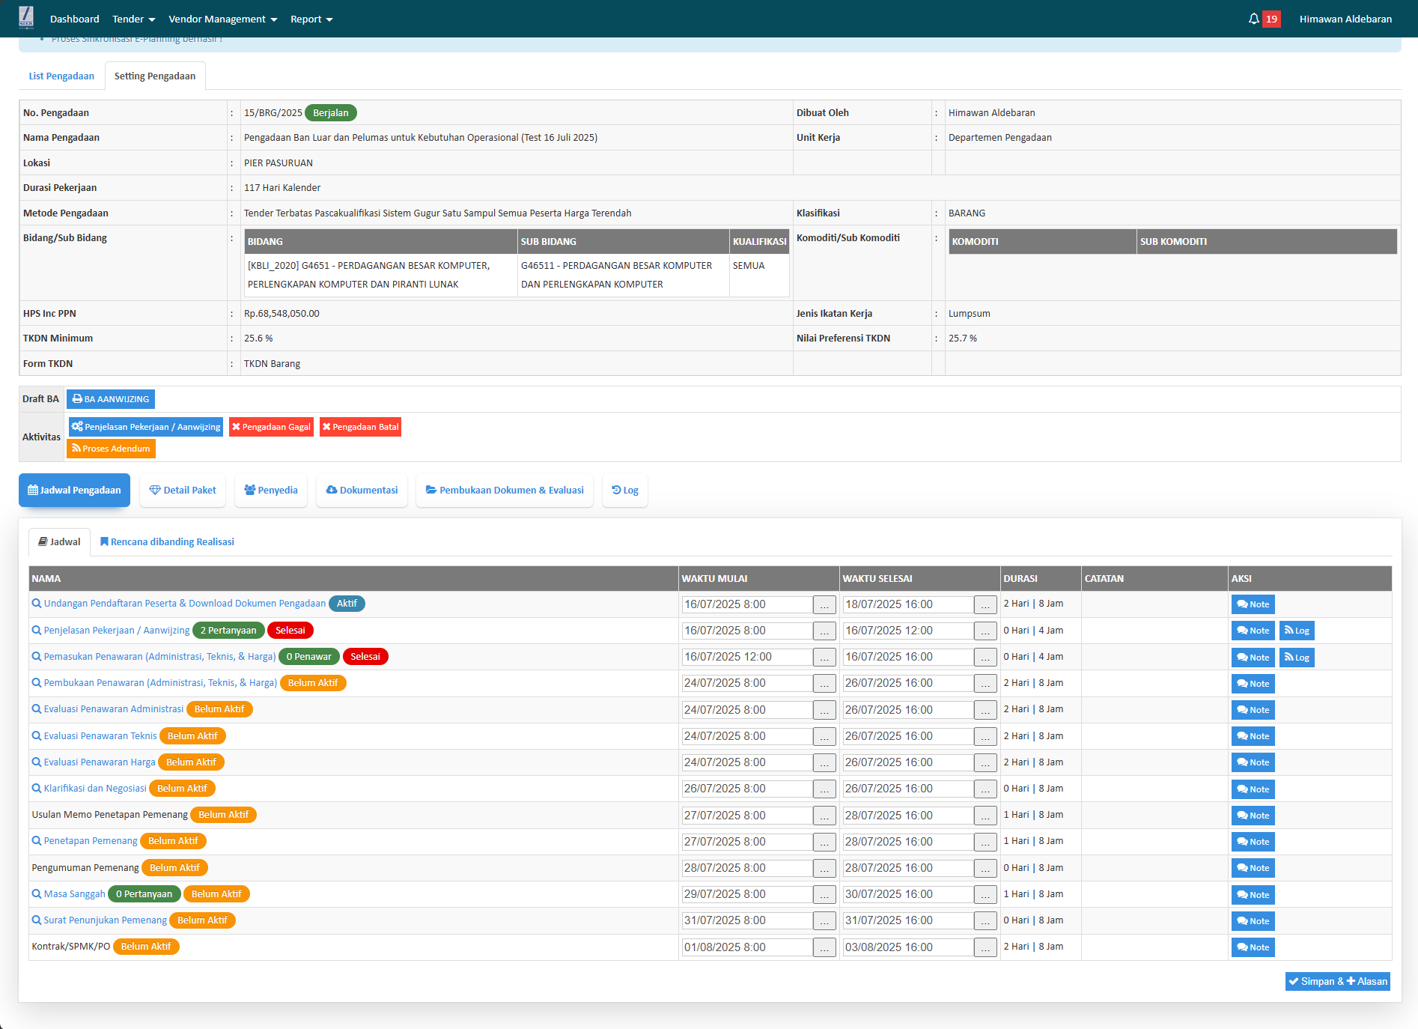Click Pengadaan Gagal red button
This screenshot has width=1418, height=1029.
click(271, 427)
